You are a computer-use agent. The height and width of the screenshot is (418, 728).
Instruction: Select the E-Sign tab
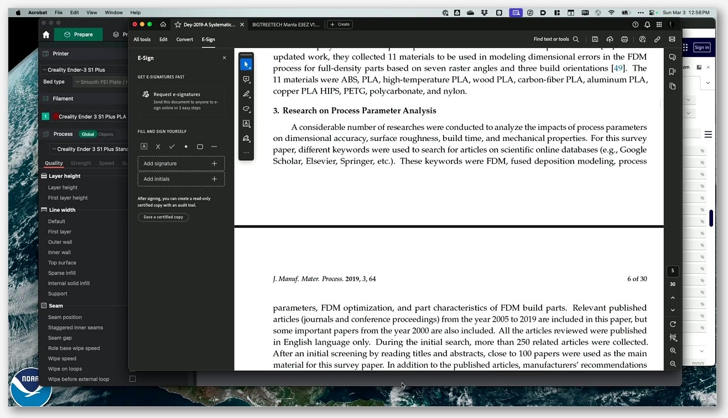coord(208,39)
